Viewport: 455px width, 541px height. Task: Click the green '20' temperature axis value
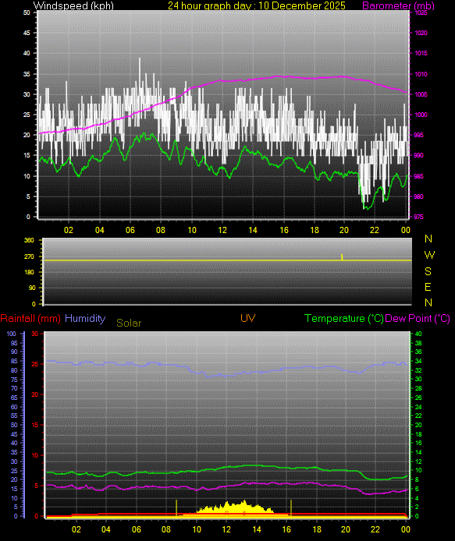pyautogui.click(x=418, y=425)
